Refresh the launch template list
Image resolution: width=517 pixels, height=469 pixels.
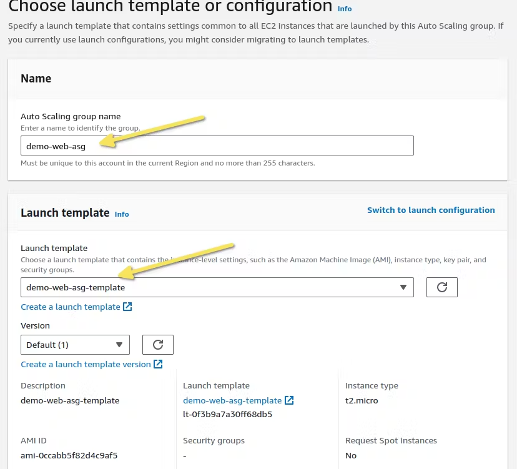[442, 287]
